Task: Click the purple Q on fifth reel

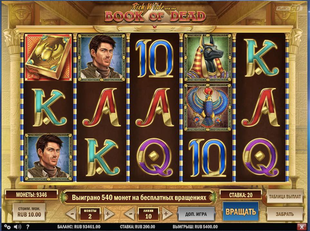Action: coord(260,157)
